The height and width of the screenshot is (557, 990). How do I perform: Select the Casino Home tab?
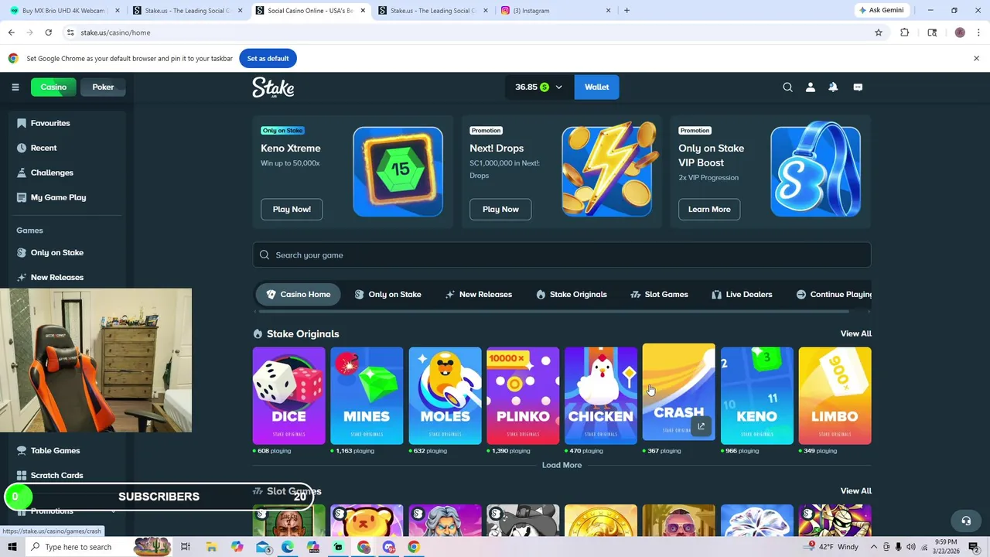tap(298, 294)
